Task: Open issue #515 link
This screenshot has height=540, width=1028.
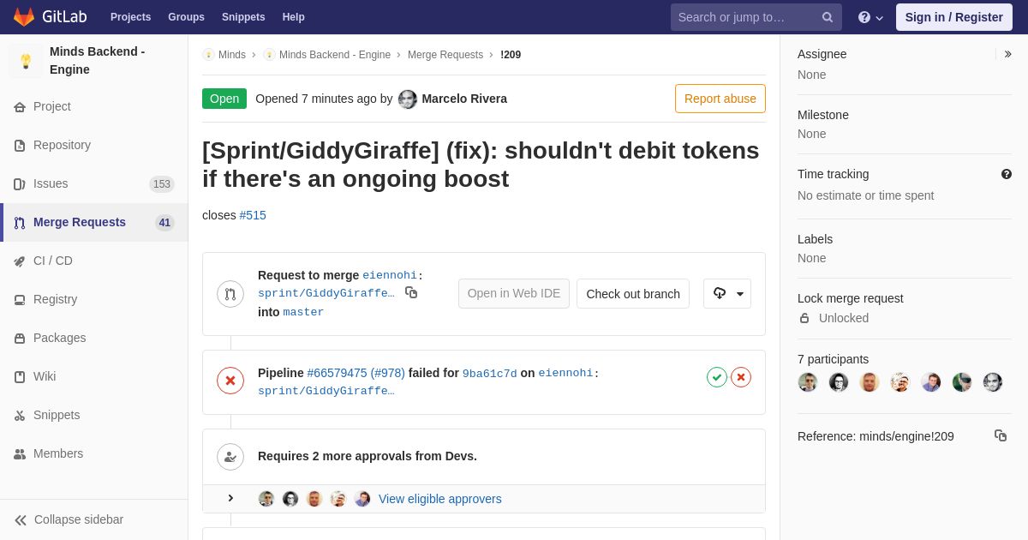Action: pos(253,215)
